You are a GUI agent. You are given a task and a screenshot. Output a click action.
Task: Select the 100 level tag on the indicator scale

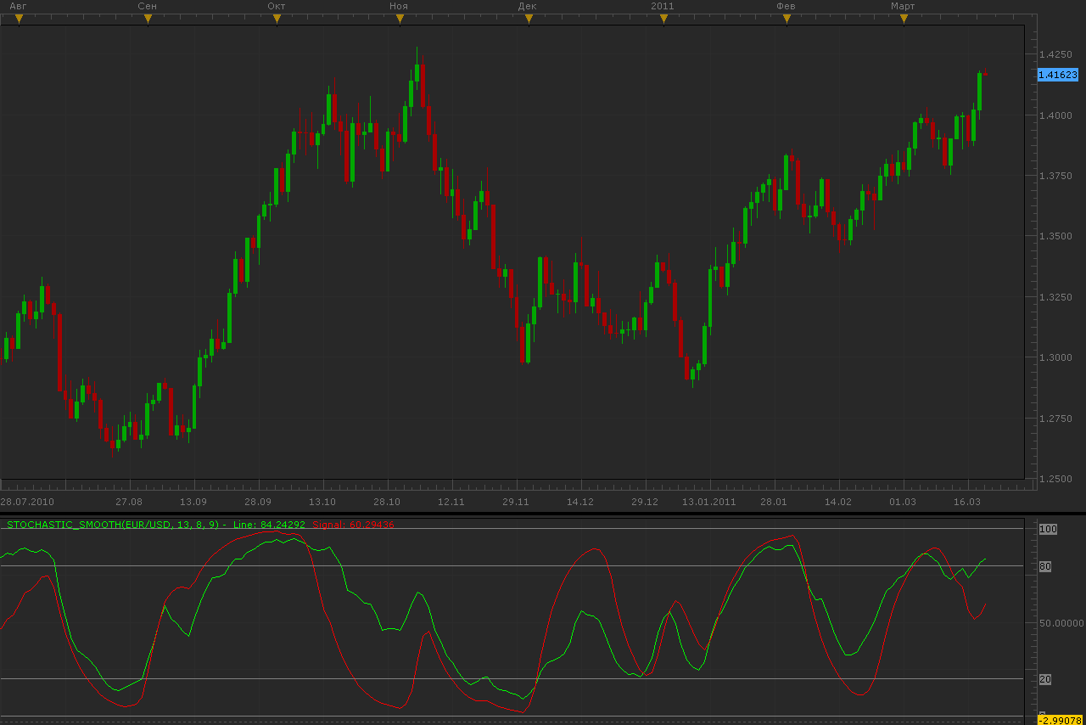point(1048,529)
